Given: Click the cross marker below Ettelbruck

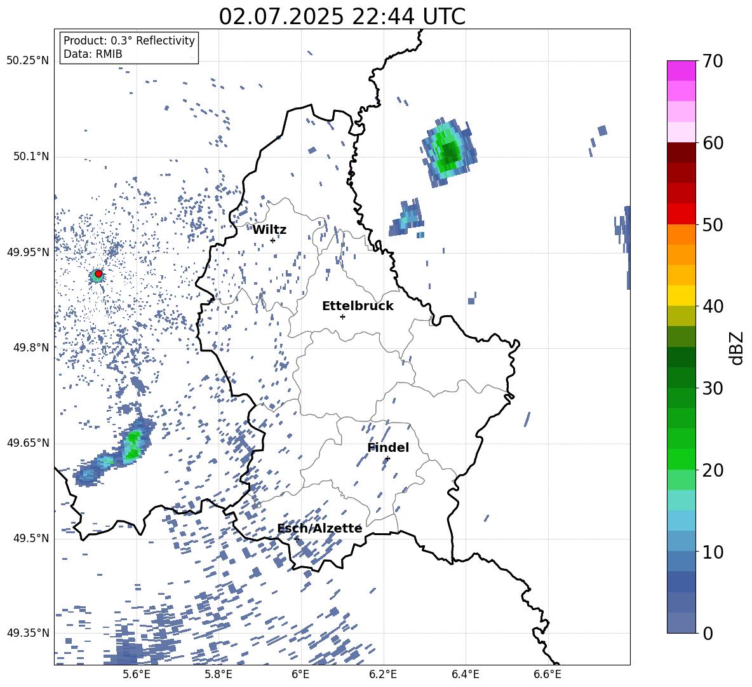Looking at the screenshot, I should (x=342, y=316).
